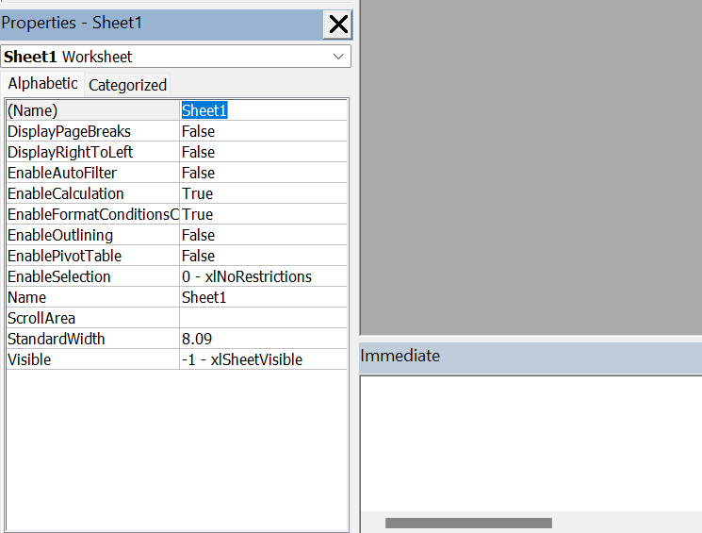Open EnableSelection xlNoRestrictions value list
Viewport: 702px width, 533px height.
pyautogui.click(x=263, y=276)
